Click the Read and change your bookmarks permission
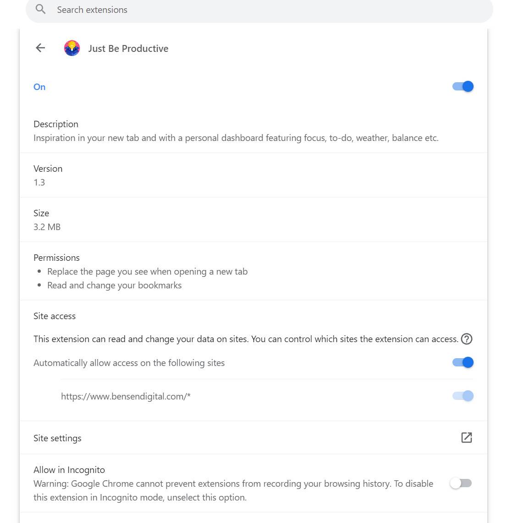This screenshot has width=507, height=523. (x=114, y=285)
